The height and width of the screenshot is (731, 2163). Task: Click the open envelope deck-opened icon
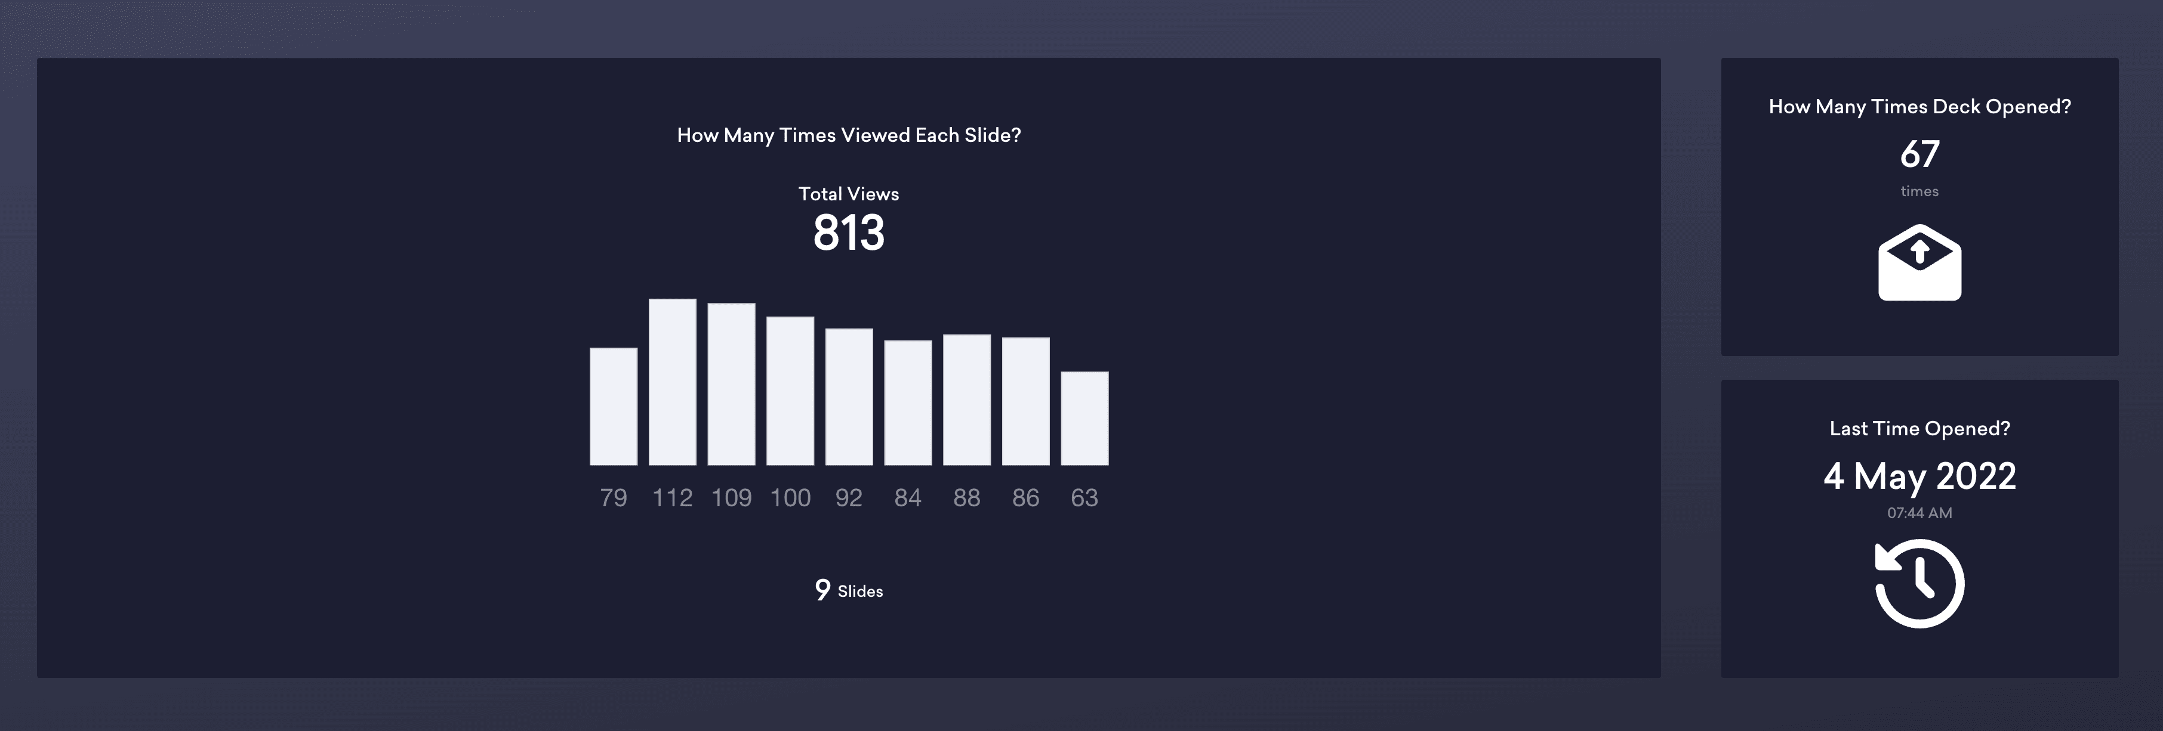(x=1919, y=262)
